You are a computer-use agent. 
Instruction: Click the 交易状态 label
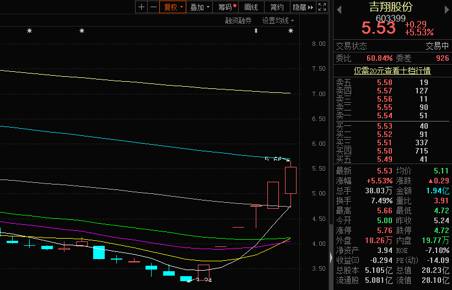(351, 46)
